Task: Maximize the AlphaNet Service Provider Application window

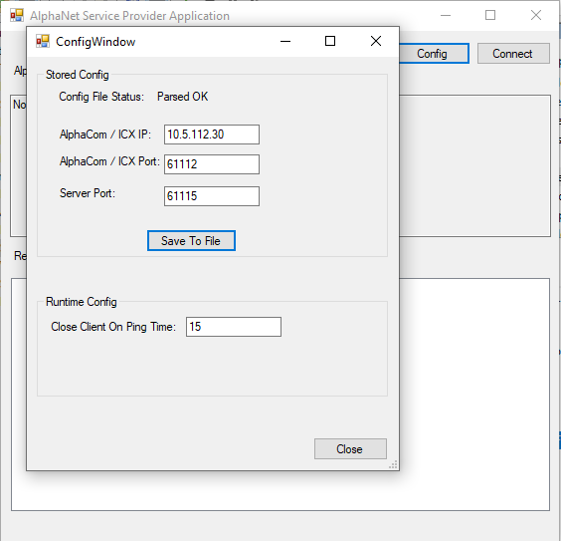Action: (490, 15)
